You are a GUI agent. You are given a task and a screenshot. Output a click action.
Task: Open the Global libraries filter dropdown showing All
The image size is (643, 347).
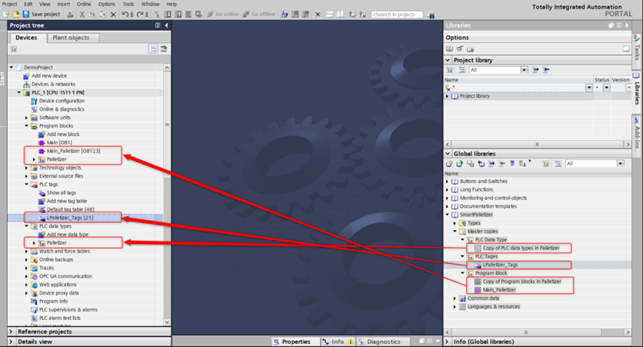(621, 164)
